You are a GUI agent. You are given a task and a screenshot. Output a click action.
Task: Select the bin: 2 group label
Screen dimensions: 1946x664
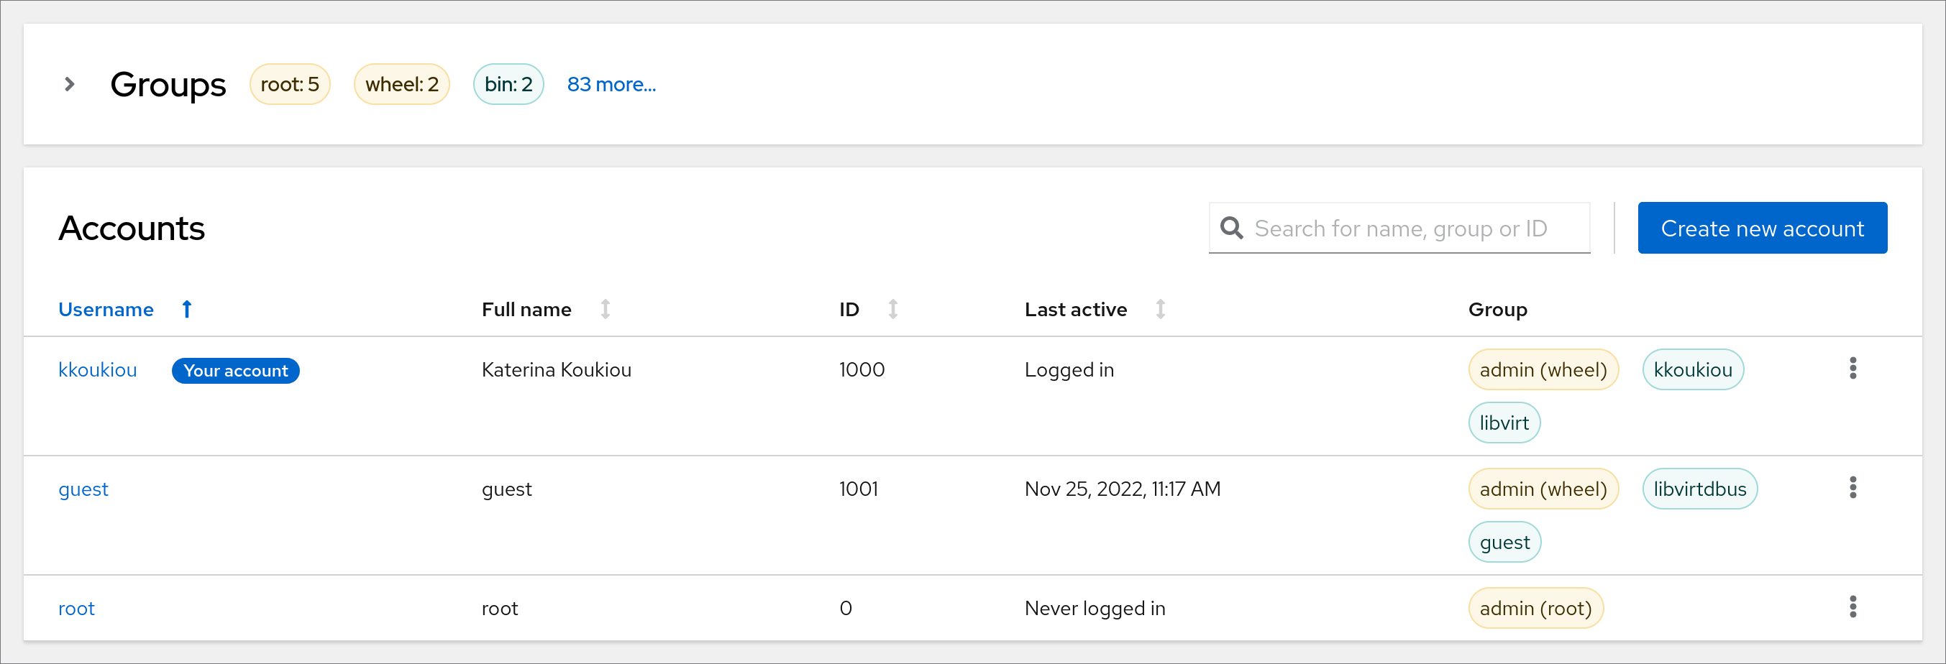508,85
